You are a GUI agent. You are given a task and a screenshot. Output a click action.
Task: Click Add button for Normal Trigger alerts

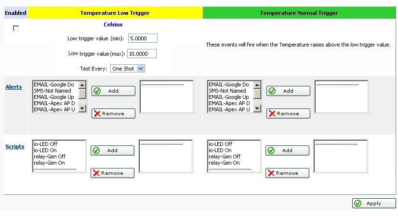[288, 91]
